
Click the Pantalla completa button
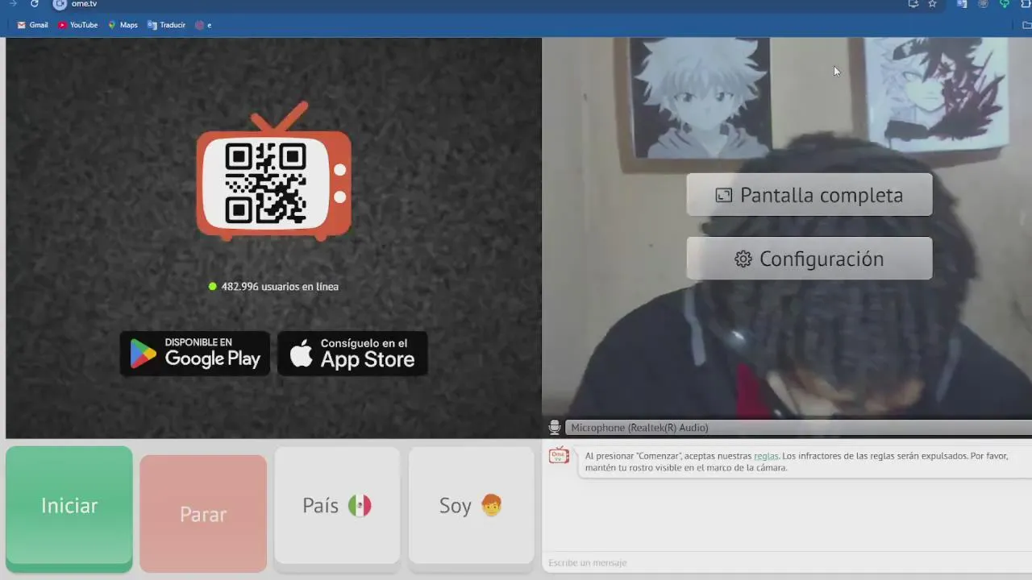[x=809, y=195]
